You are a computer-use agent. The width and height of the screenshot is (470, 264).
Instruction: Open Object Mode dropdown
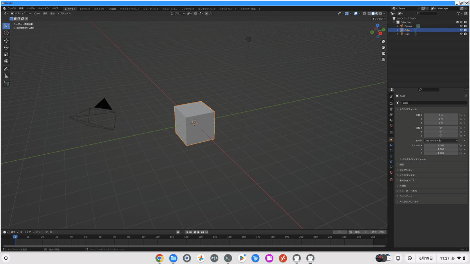21,13
